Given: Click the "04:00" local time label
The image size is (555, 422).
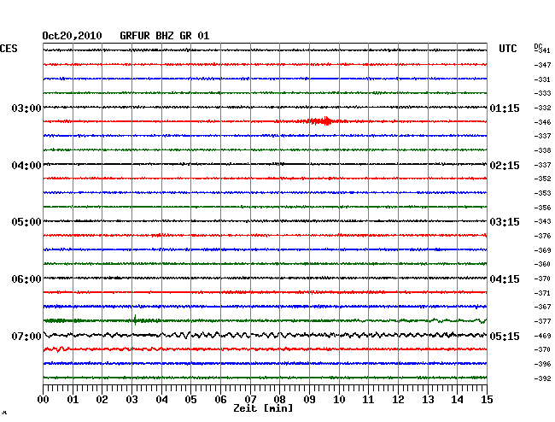Looking at the screenshot, I should [26, 166].
